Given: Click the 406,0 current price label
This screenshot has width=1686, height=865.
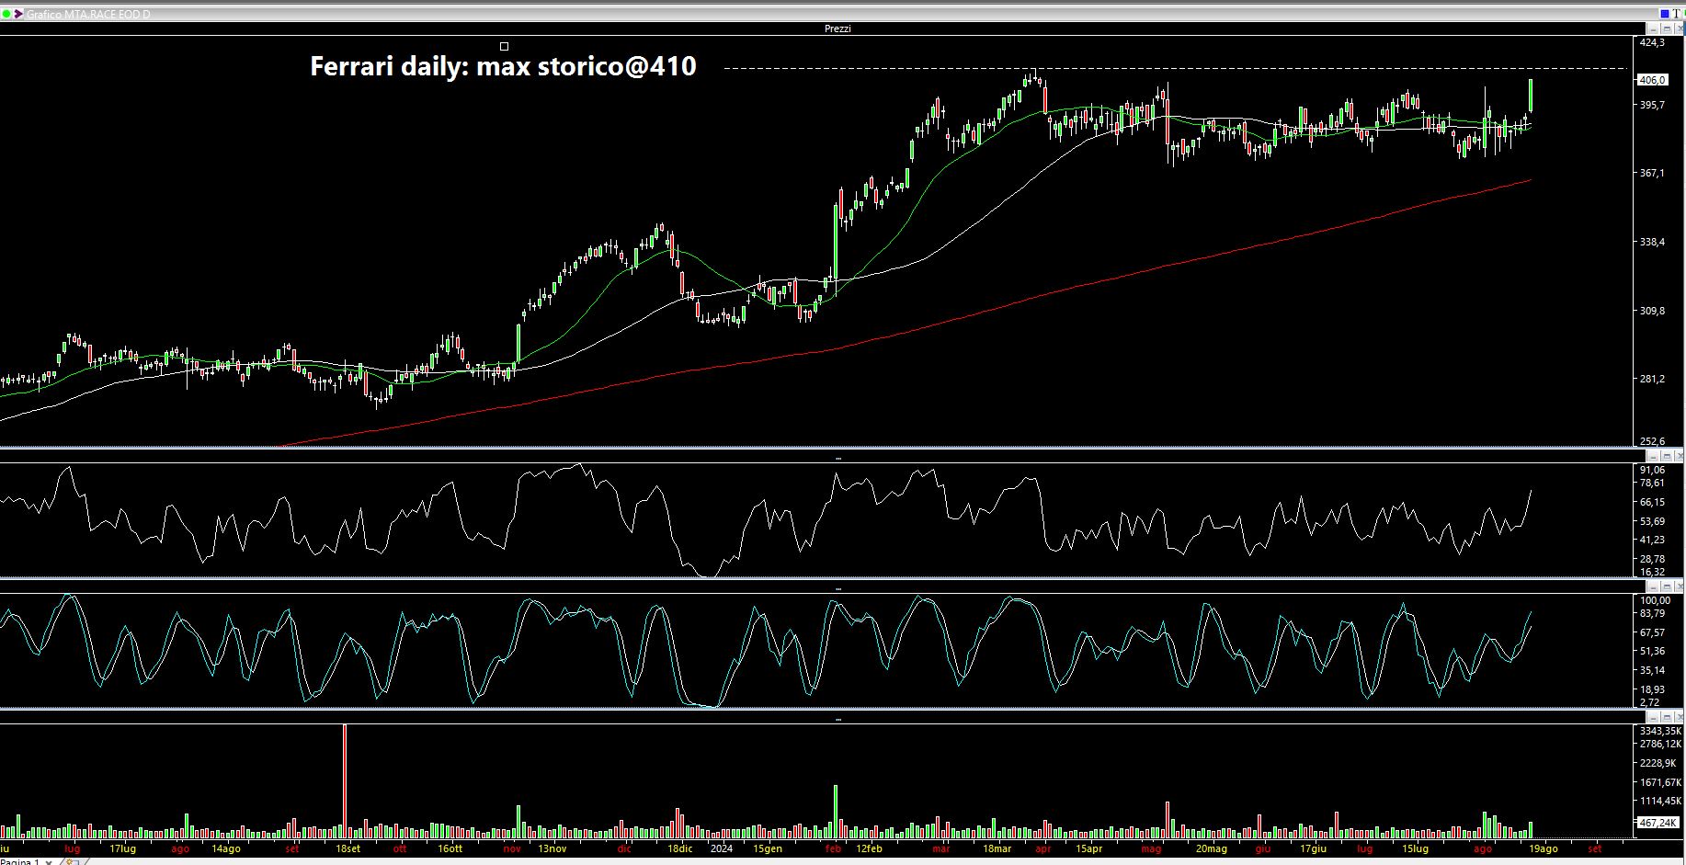Looking at the screenshot, I should tap(1652, 80).
